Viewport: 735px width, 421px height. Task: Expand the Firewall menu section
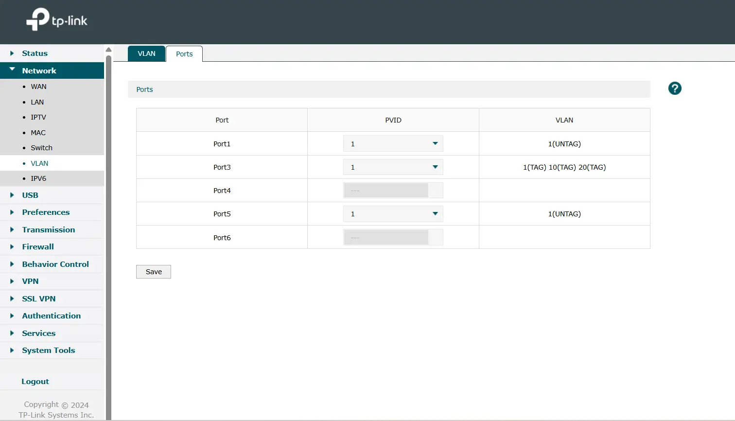(37, 247)
